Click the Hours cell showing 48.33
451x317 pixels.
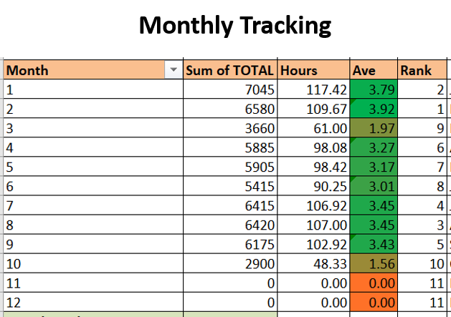pos(313,264)
